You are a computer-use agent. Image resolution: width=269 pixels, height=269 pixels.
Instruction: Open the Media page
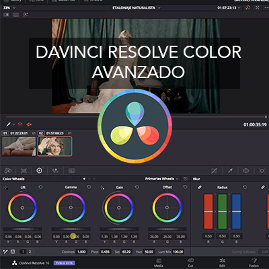click(x=159, y=263)
